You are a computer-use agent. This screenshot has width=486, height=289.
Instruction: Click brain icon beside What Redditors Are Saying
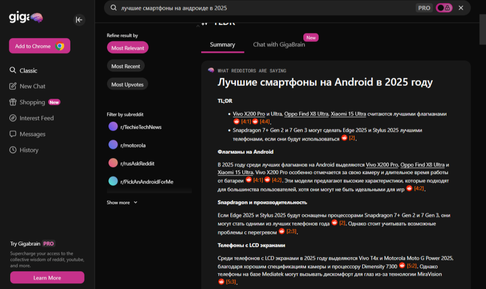pyautogui.click(x=211, y=70)
